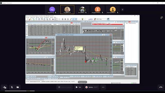The image size is (165, 93).
Task: Open the Создать окно menu
Action: (x=32, y=17)
